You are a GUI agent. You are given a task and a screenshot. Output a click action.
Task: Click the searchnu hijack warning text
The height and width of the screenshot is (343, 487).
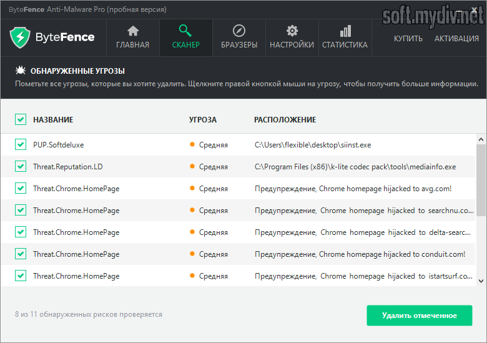(364, 211)
